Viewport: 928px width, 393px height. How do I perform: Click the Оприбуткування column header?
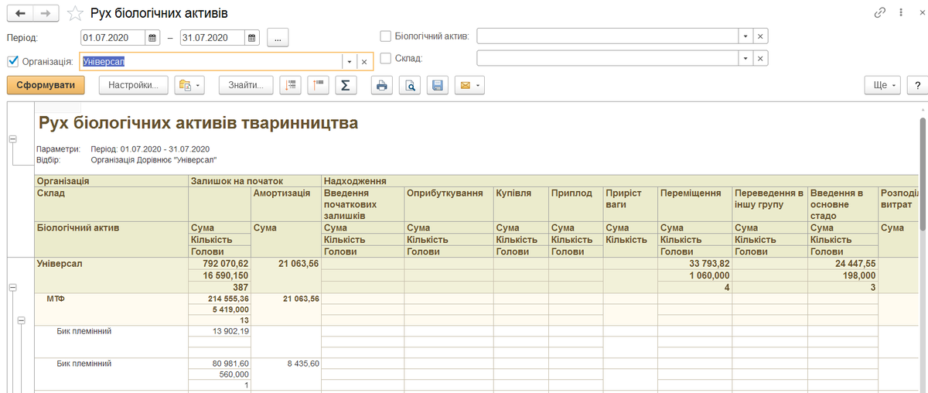click(449, 204)
